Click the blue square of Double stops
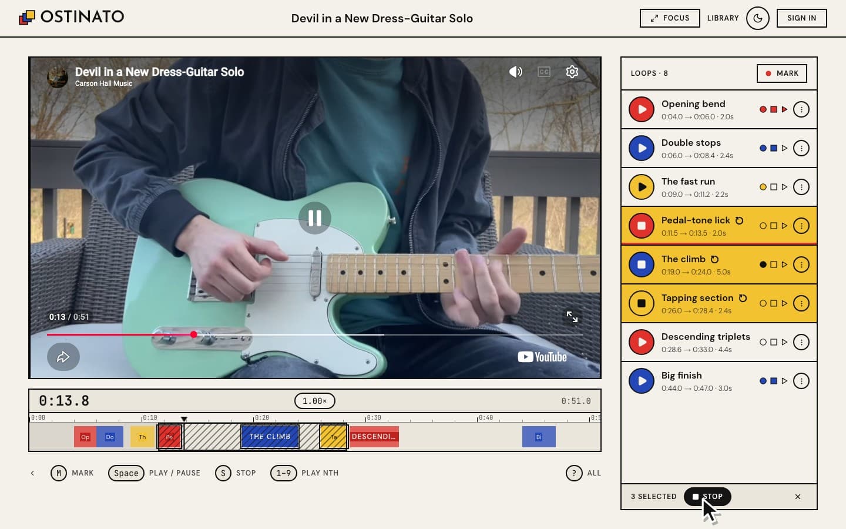The height and width of the screenshot is (529, 846). point(774,148)
